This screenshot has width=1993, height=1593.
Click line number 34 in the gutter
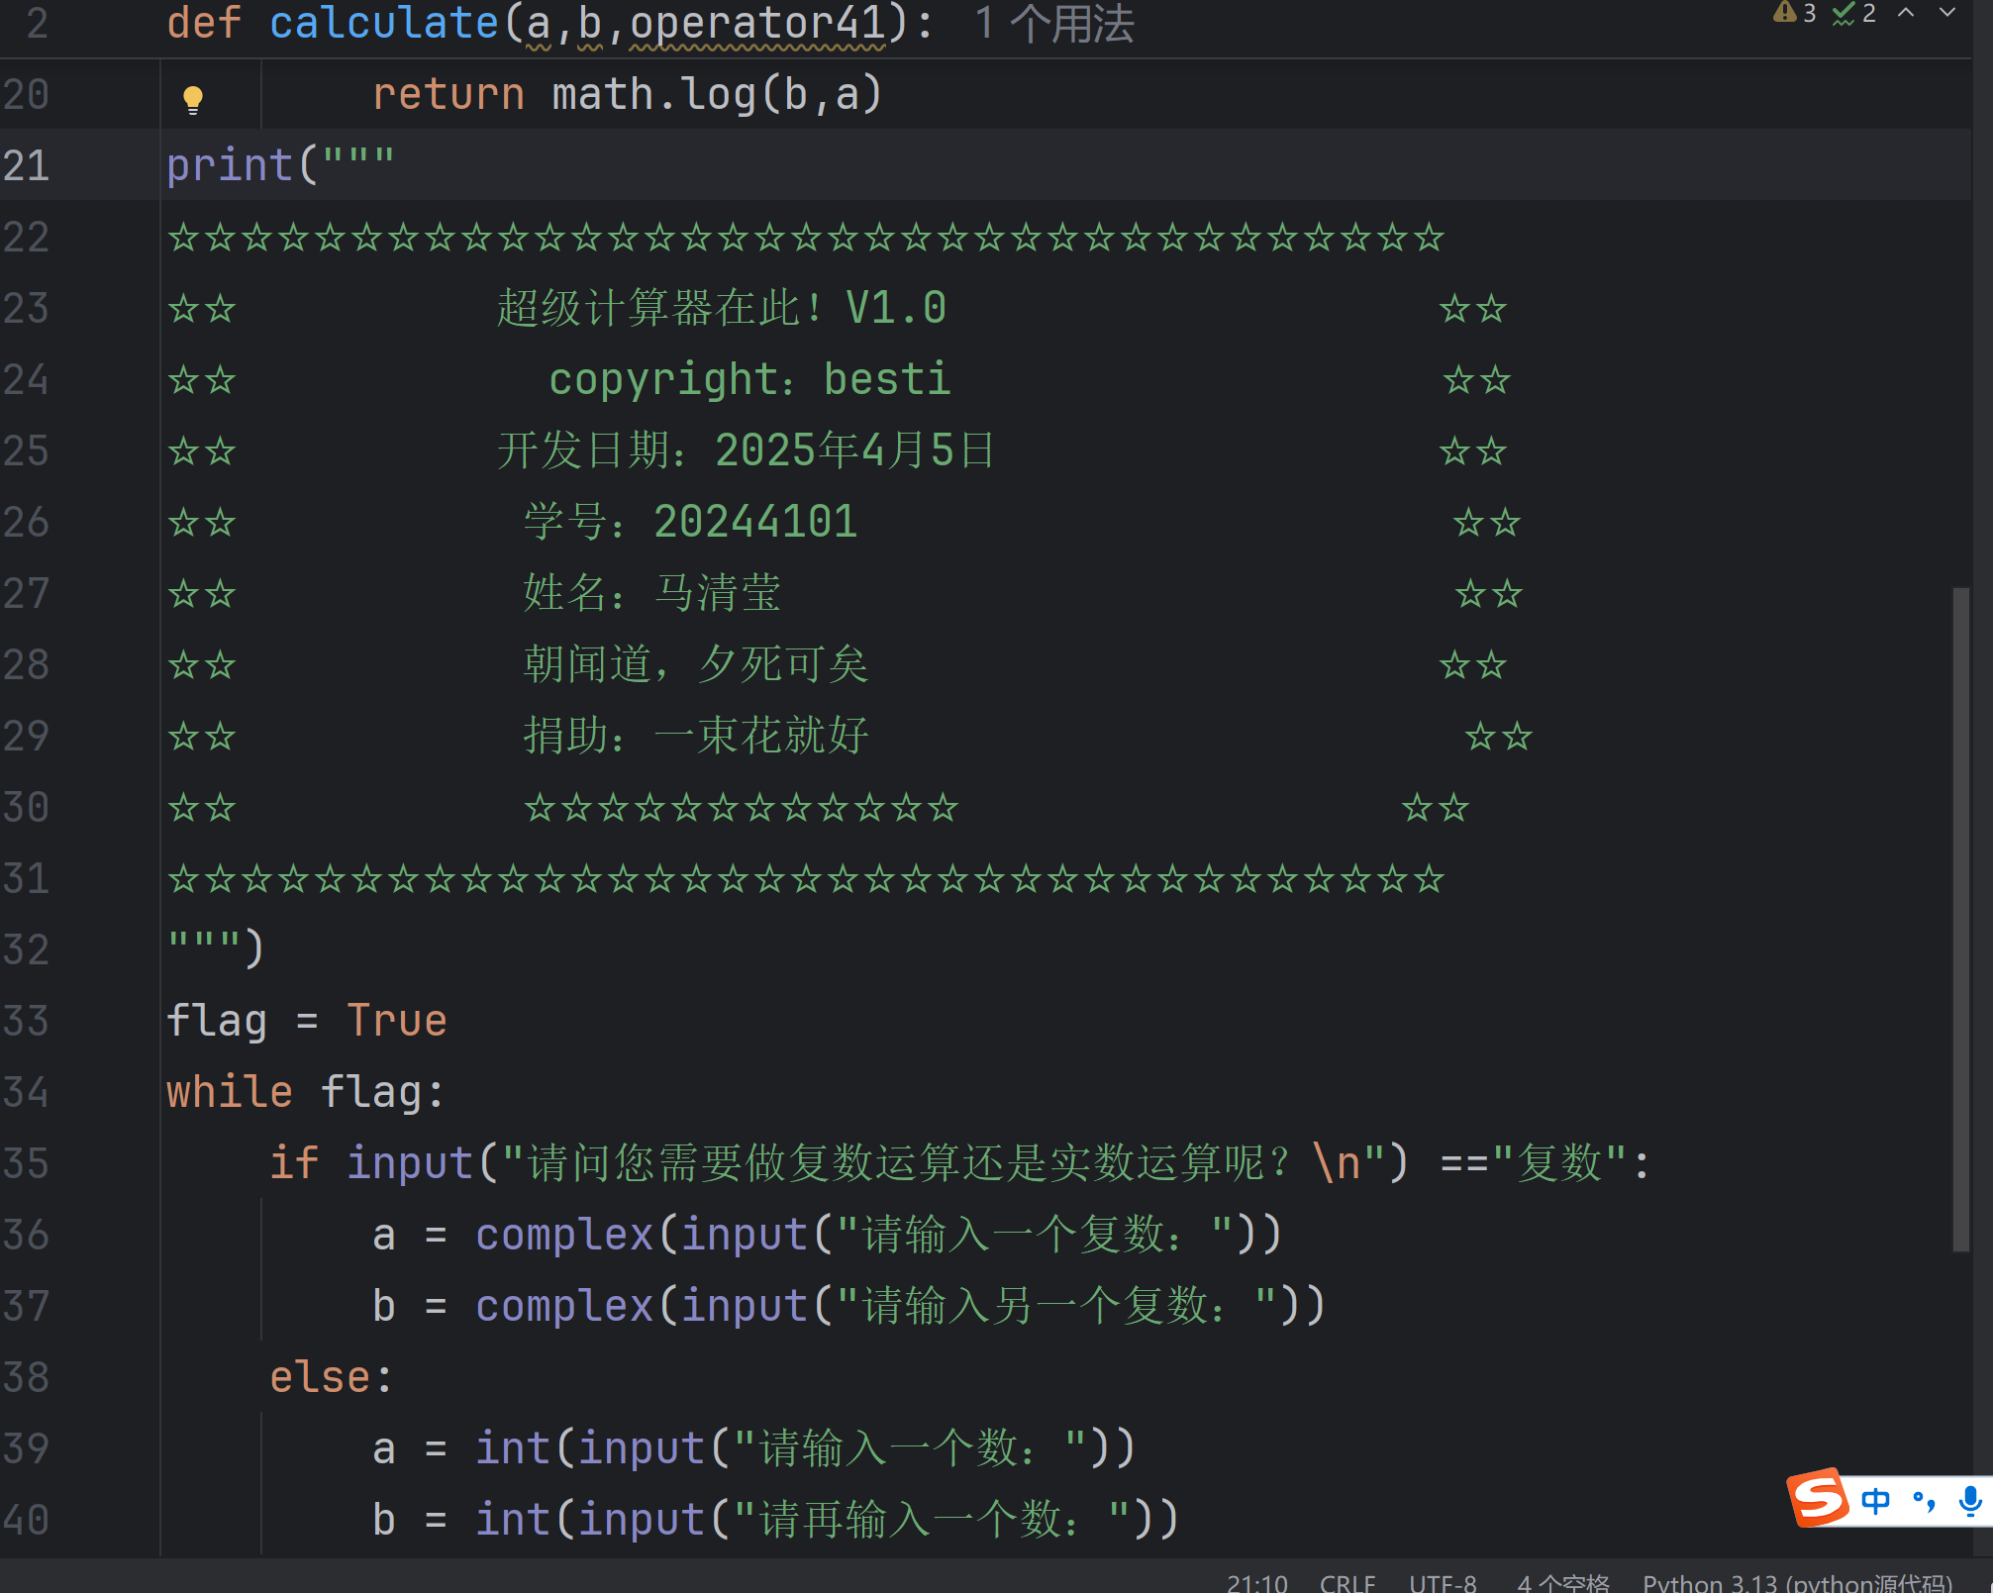[27, 1092]
